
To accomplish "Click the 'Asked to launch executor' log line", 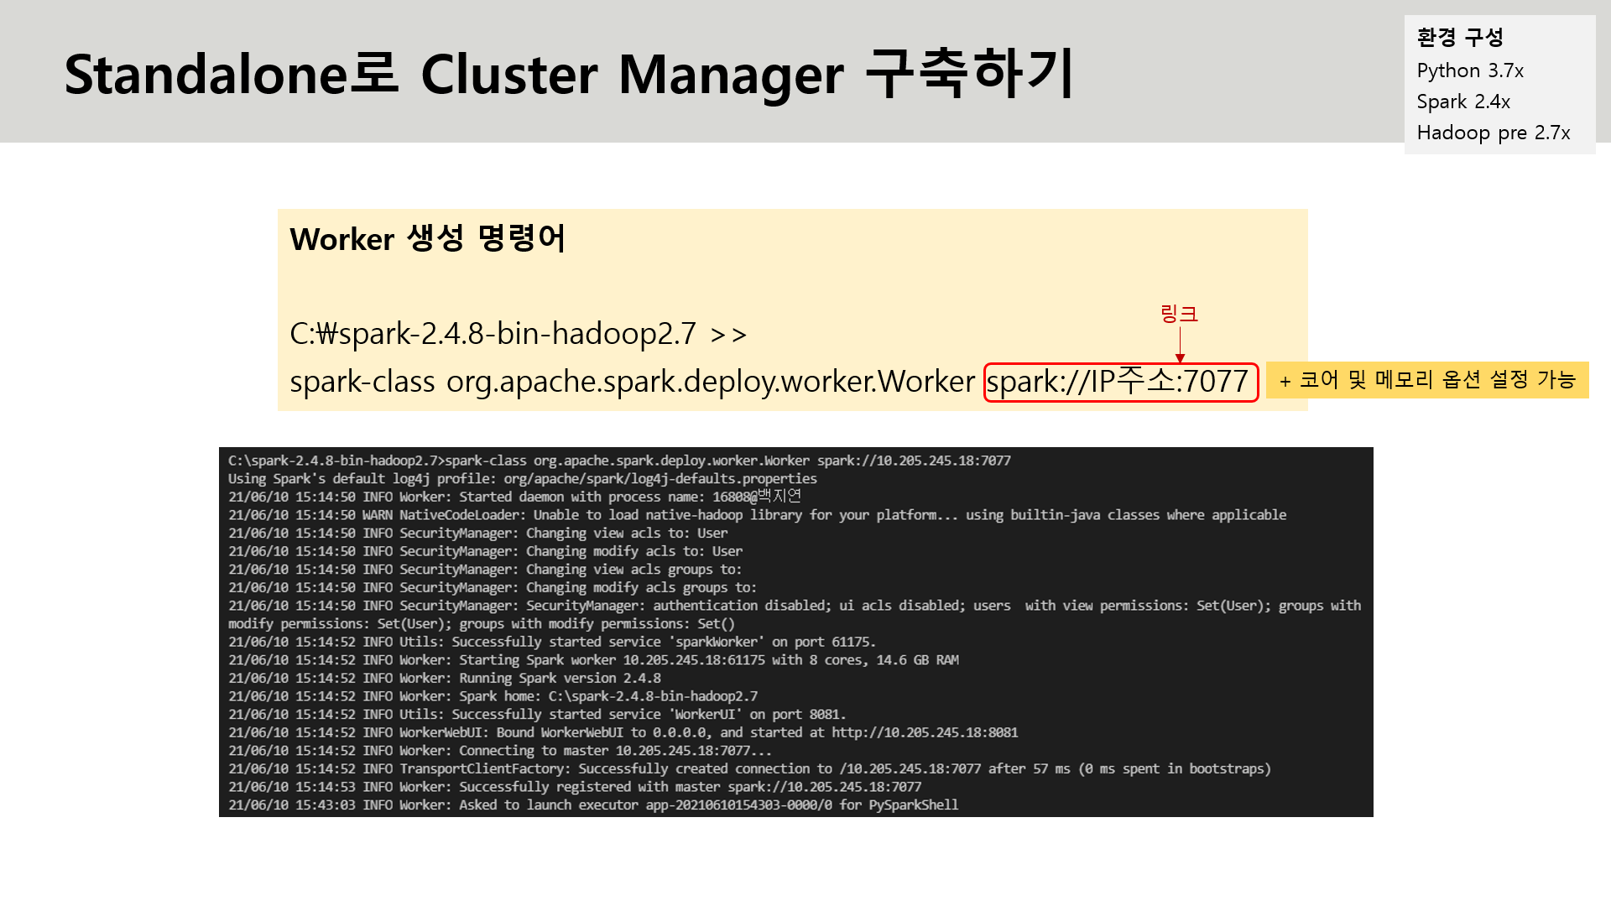I will click(x=592, y=805).
